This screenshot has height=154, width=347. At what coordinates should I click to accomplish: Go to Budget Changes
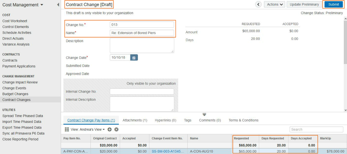pyautogui.click(x=15, y=94)
